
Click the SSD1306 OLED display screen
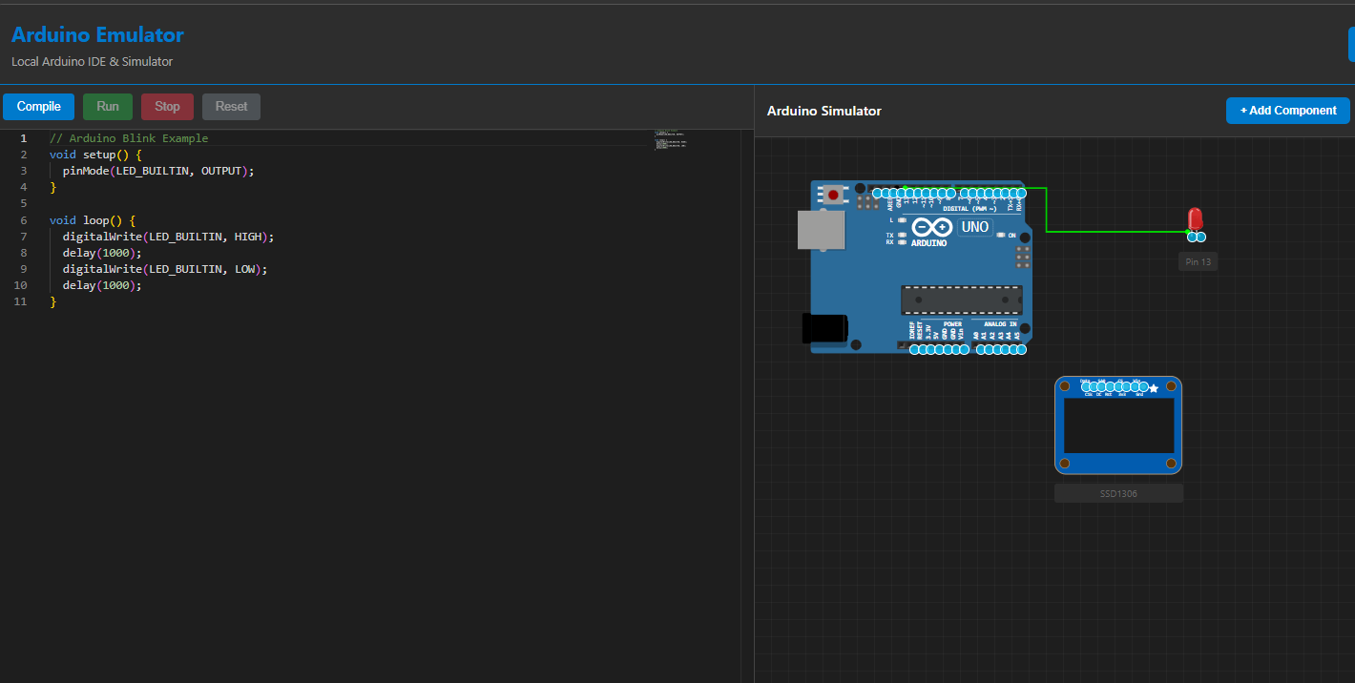pos(1118,425)
